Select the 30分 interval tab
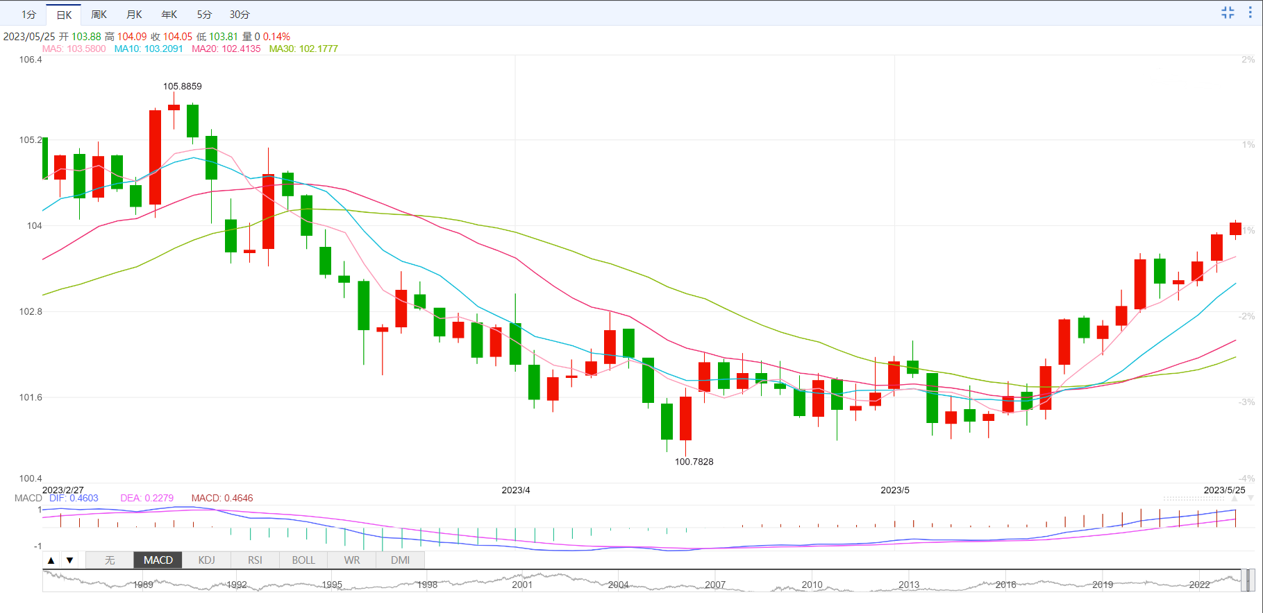Viewport: 1263px width, 613px height. click(240, 15)
